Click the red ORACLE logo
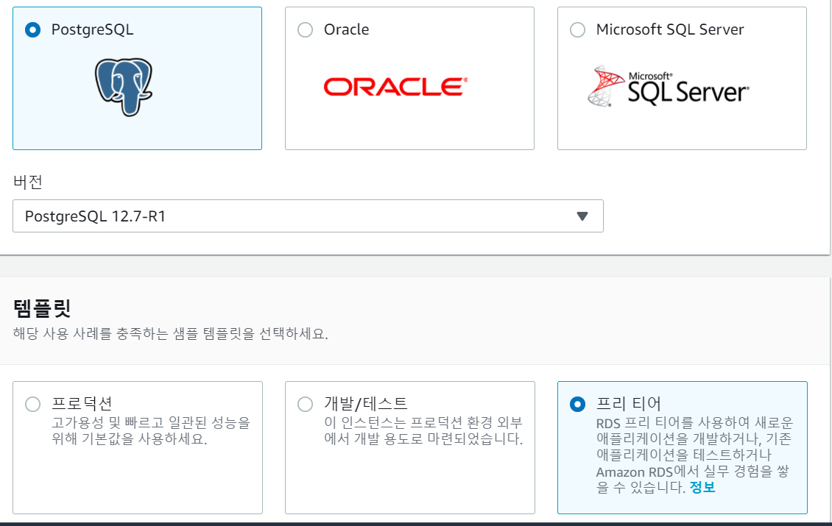Screen dimensions: 832x526 pos(396,87)
